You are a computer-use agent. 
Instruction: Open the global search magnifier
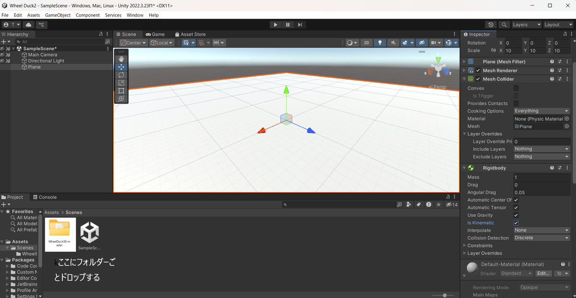coord(504,25)
